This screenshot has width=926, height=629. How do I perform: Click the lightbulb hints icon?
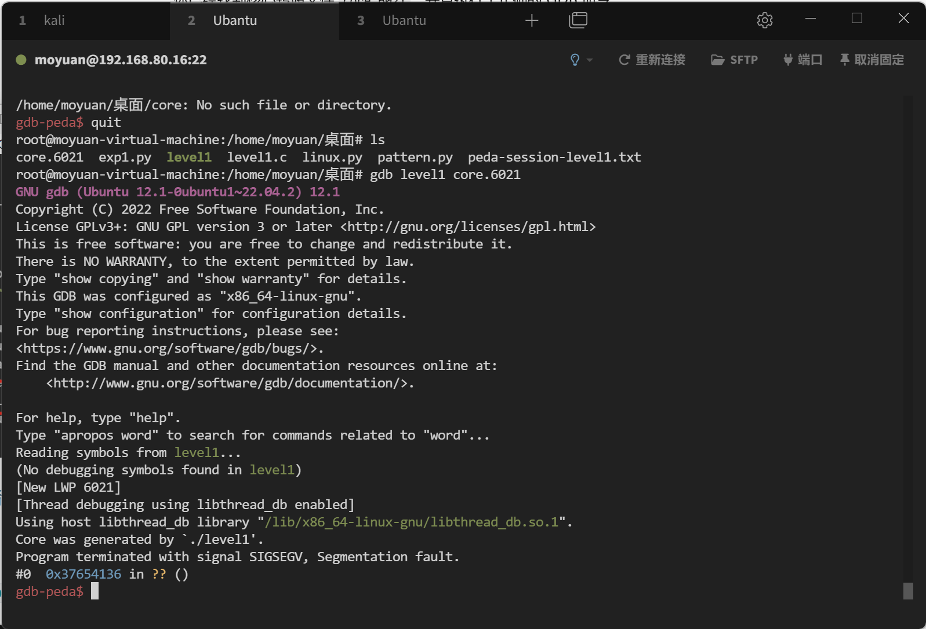575,60
